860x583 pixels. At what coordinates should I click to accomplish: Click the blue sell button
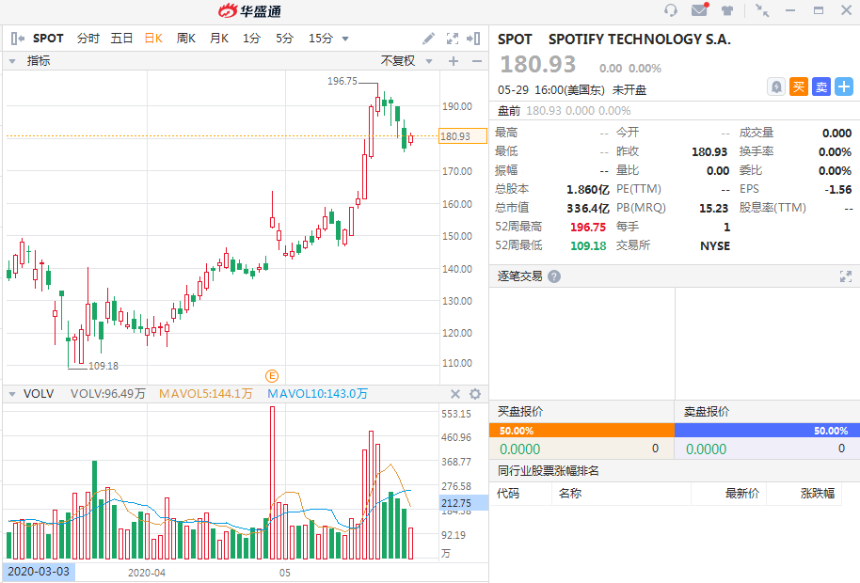tap(821, 87)
